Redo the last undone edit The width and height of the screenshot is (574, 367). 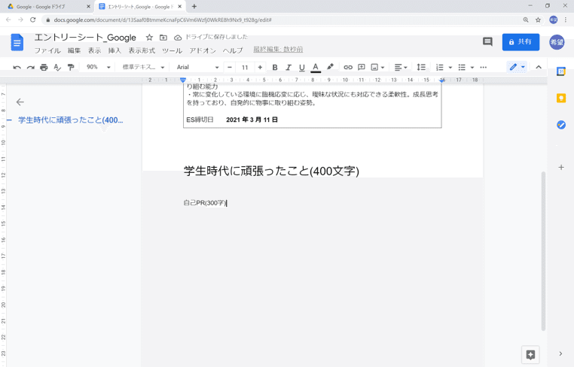[x=30, y=67]
